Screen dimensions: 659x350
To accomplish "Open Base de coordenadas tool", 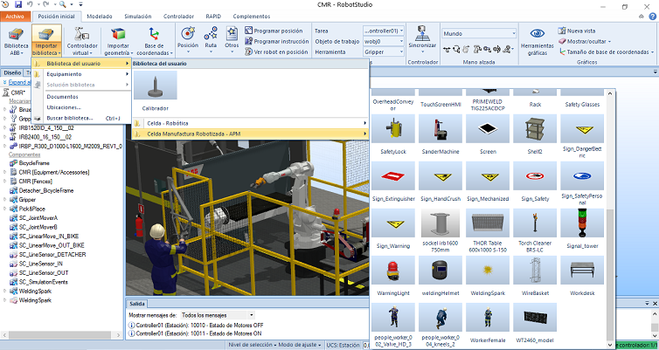I will pos(154,41).
